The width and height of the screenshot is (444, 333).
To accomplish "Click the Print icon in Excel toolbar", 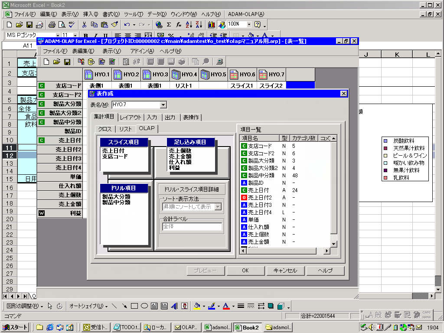I will [52, 25].
